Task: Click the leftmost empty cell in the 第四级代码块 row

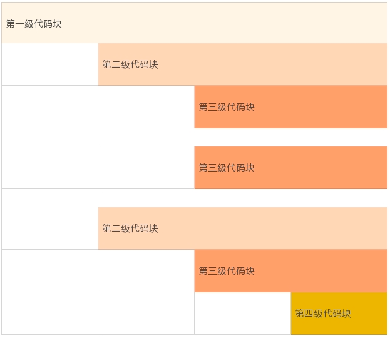Action: coord(49,313)
